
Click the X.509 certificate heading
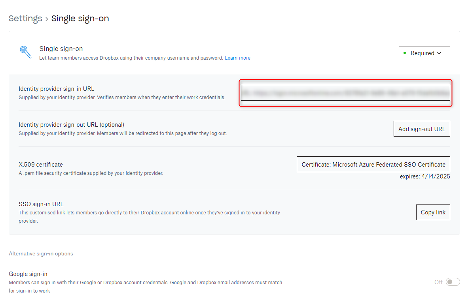point(41,165)
